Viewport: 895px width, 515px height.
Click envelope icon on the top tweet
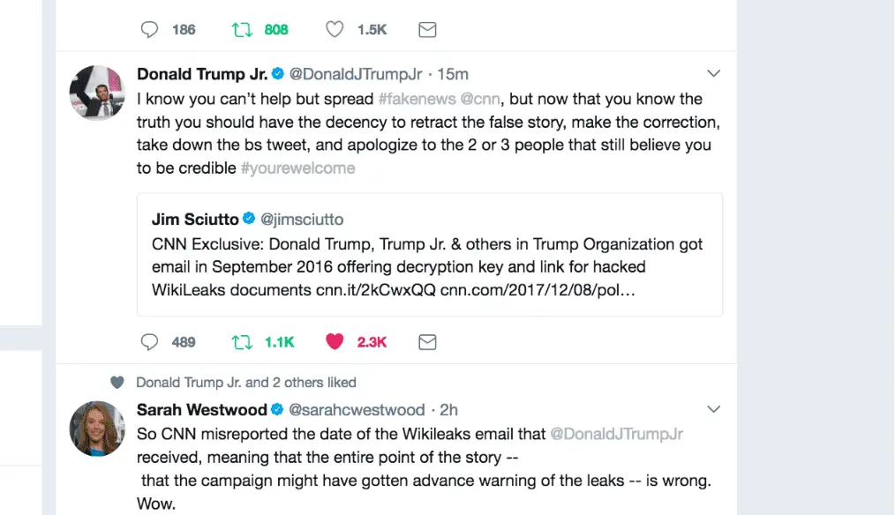pyautogui.click(x=427, y=29)
